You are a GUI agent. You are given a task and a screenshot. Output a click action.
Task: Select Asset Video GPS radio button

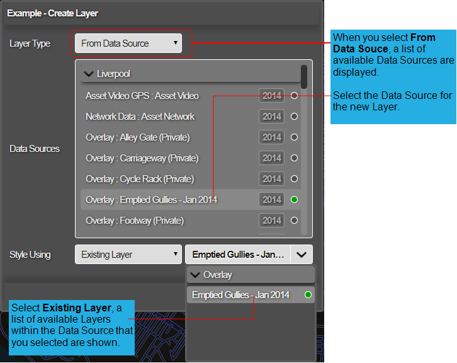[x=294, y=96]
